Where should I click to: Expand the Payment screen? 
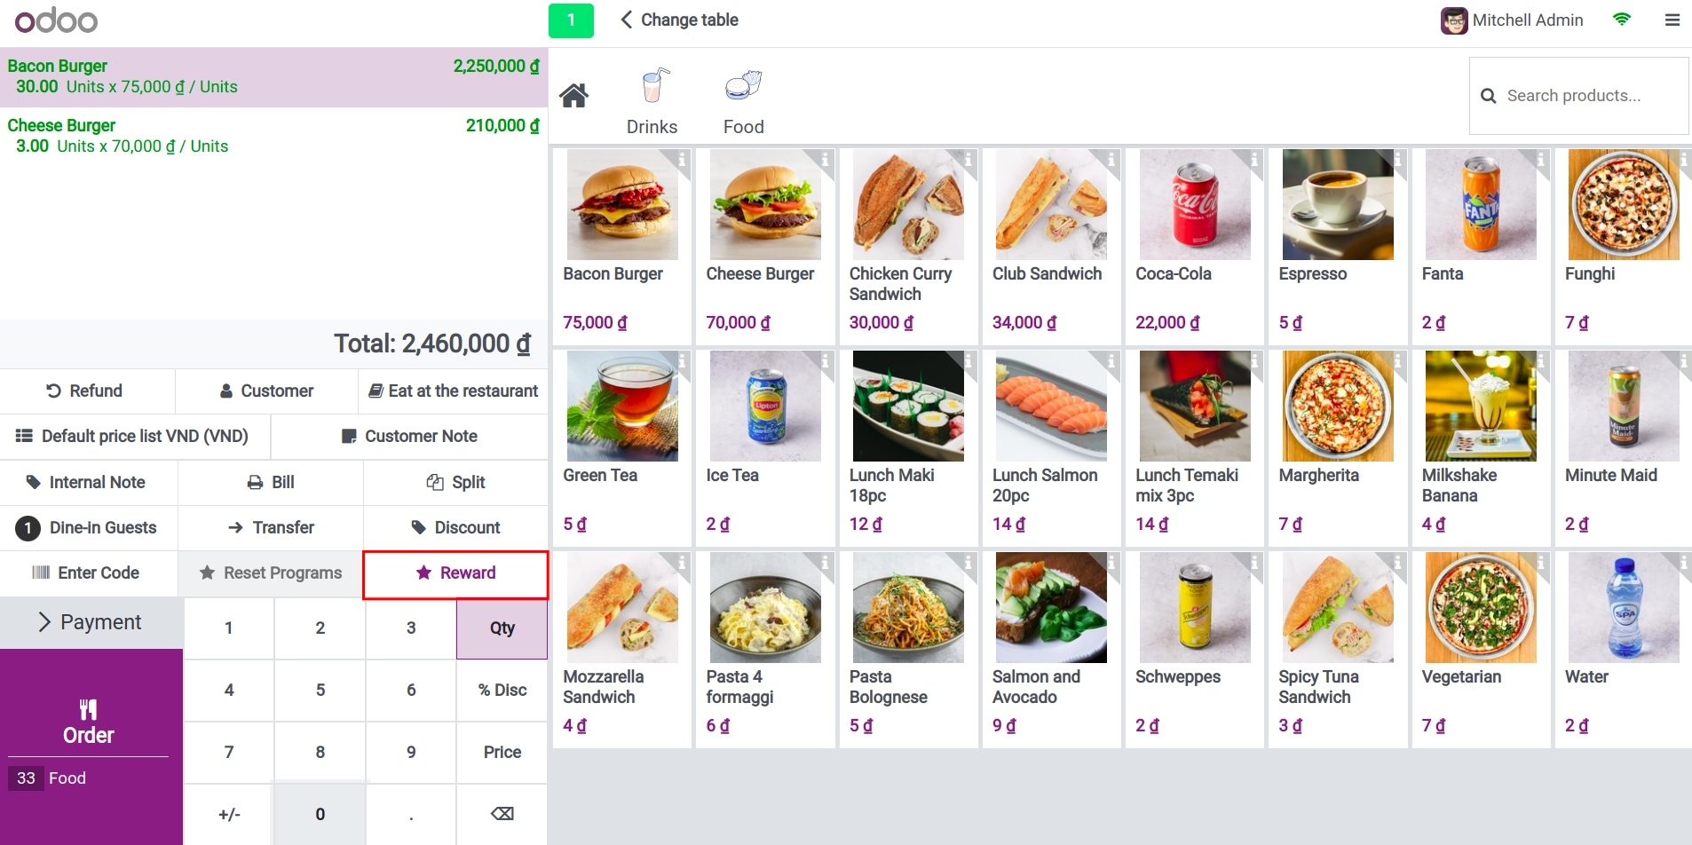[91, 622]
